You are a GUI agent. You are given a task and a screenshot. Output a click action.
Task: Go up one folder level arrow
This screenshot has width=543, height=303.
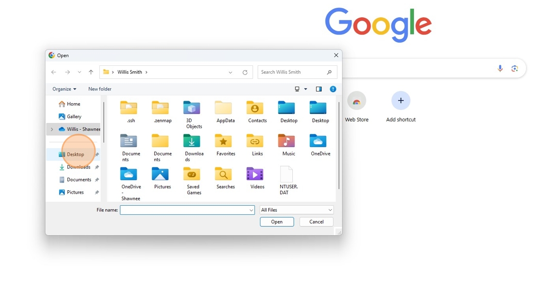pyautogui.click(x=91, y=72)
